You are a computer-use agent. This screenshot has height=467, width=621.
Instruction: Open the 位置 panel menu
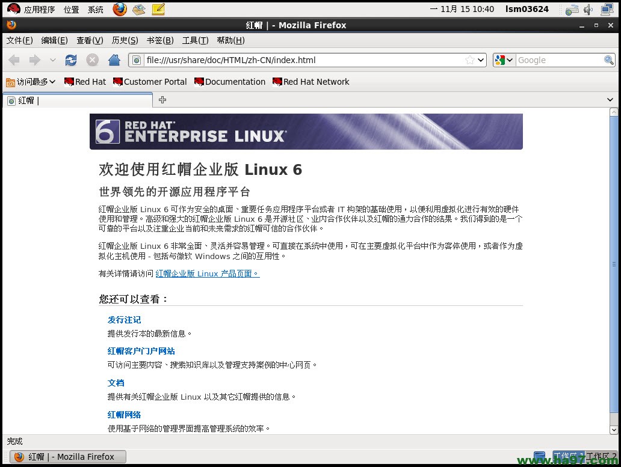tap(71, 10)
